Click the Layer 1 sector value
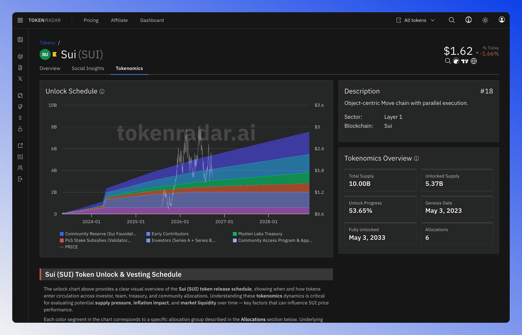Screen dimensions: 522x335 pyautogui.click(x=393, y=117)
